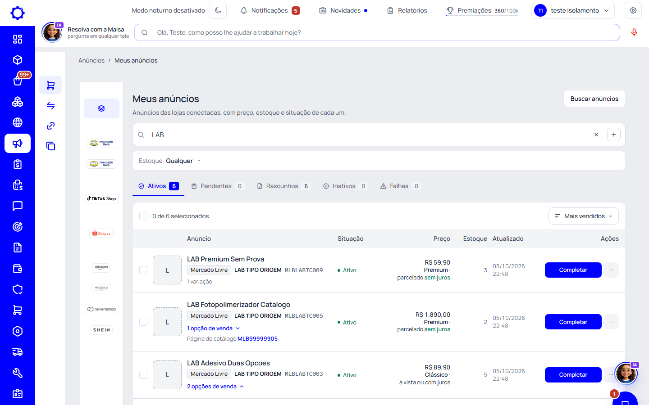Screen dimensions: 649x405
Task: Clear the LAB search text
Action: [596, 135]
